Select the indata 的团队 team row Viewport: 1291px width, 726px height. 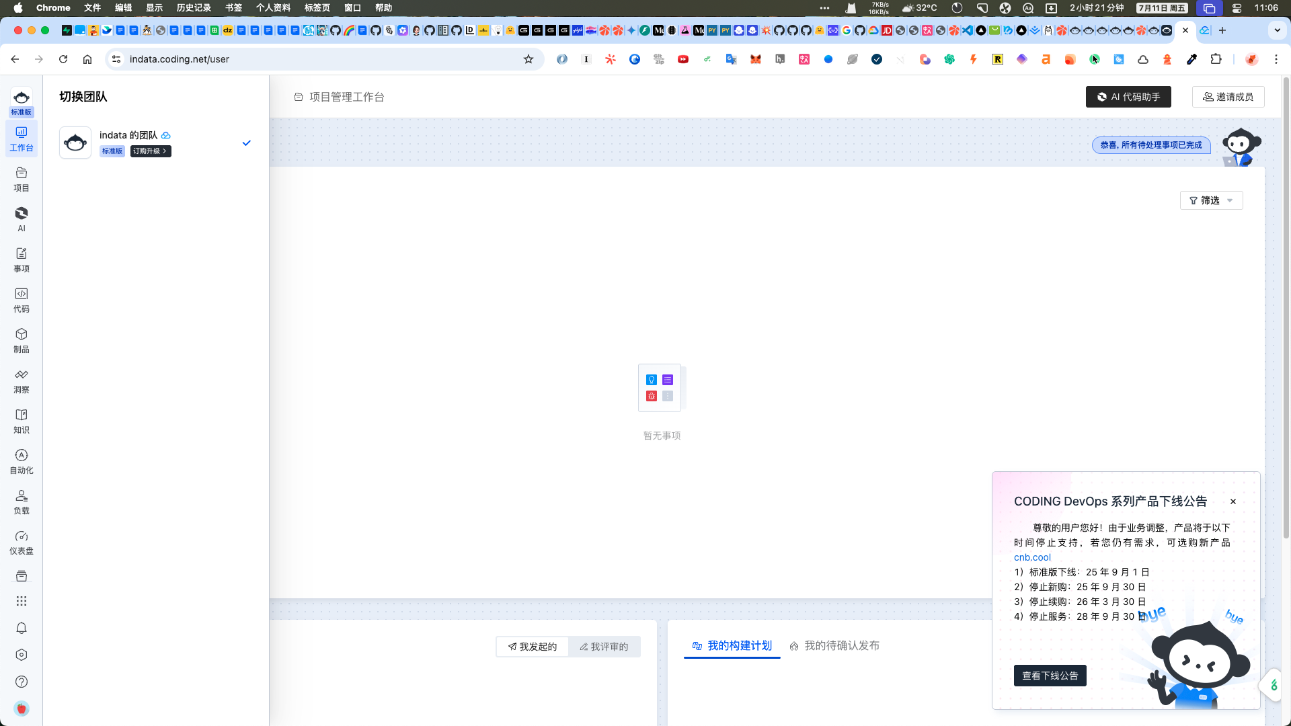tap(156, 143)
